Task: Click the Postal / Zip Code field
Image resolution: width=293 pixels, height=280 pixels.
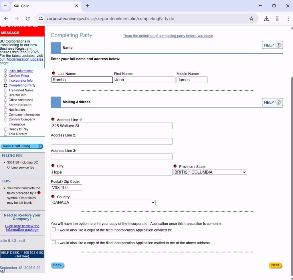Action: pyautogui.click(x=66, y=188)
